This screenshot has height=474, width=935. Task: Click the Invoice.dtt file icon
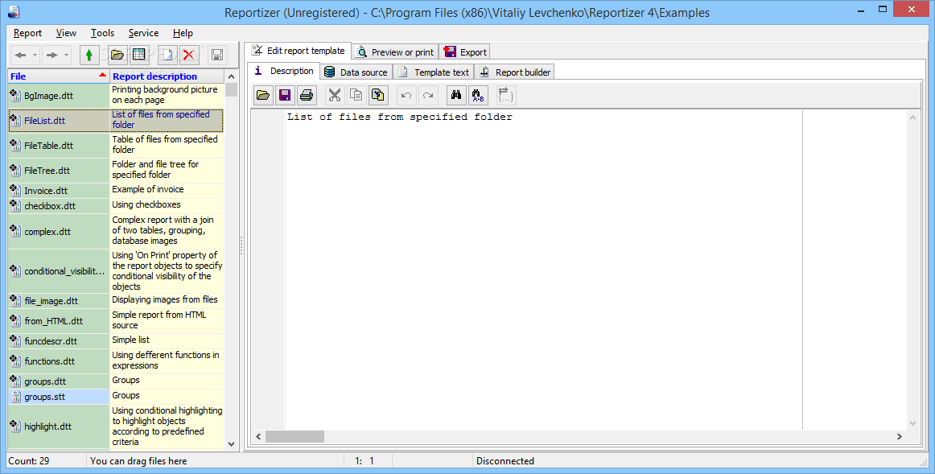point(15,190)
